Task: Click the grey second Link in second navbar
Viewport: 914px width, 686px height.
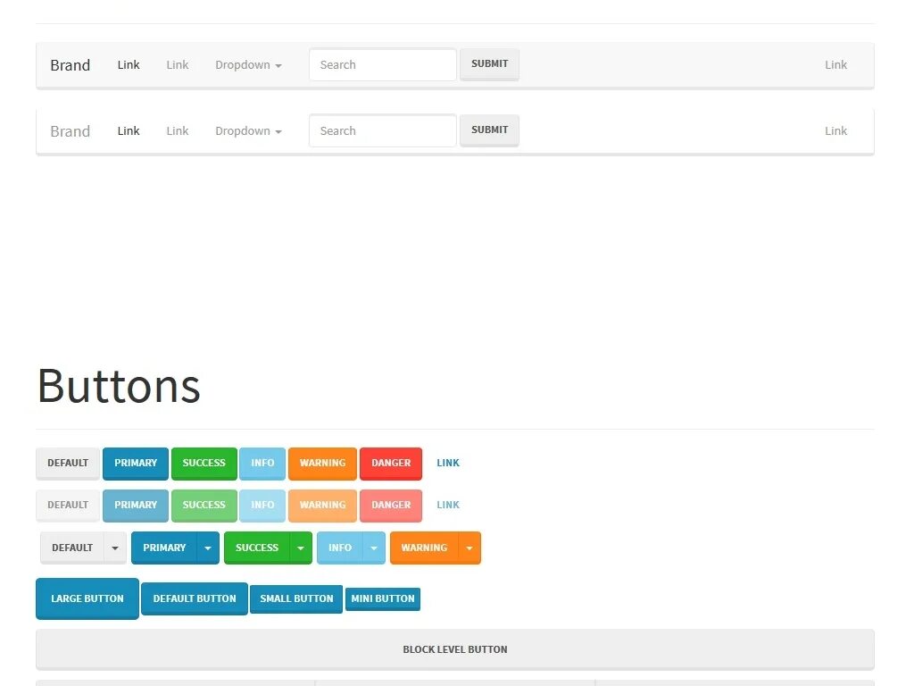Action: click(178, 130)
